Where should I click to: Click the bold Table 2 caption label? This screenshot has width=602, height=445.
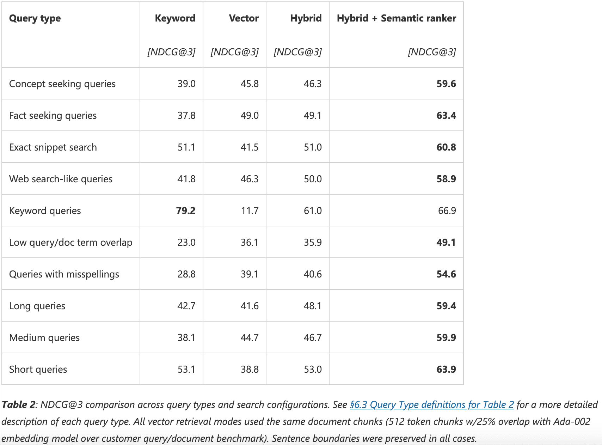point(18,405)
